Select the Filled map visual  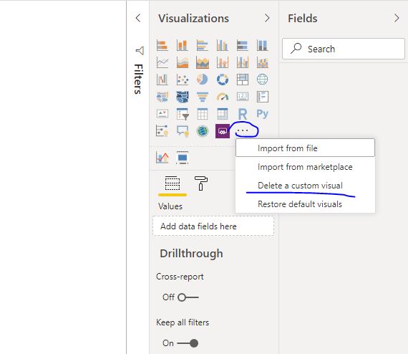pos(162,97)
